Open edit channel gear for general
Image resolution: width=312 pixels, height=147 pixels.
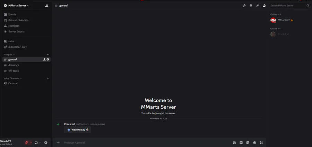[x=48, y=59]
